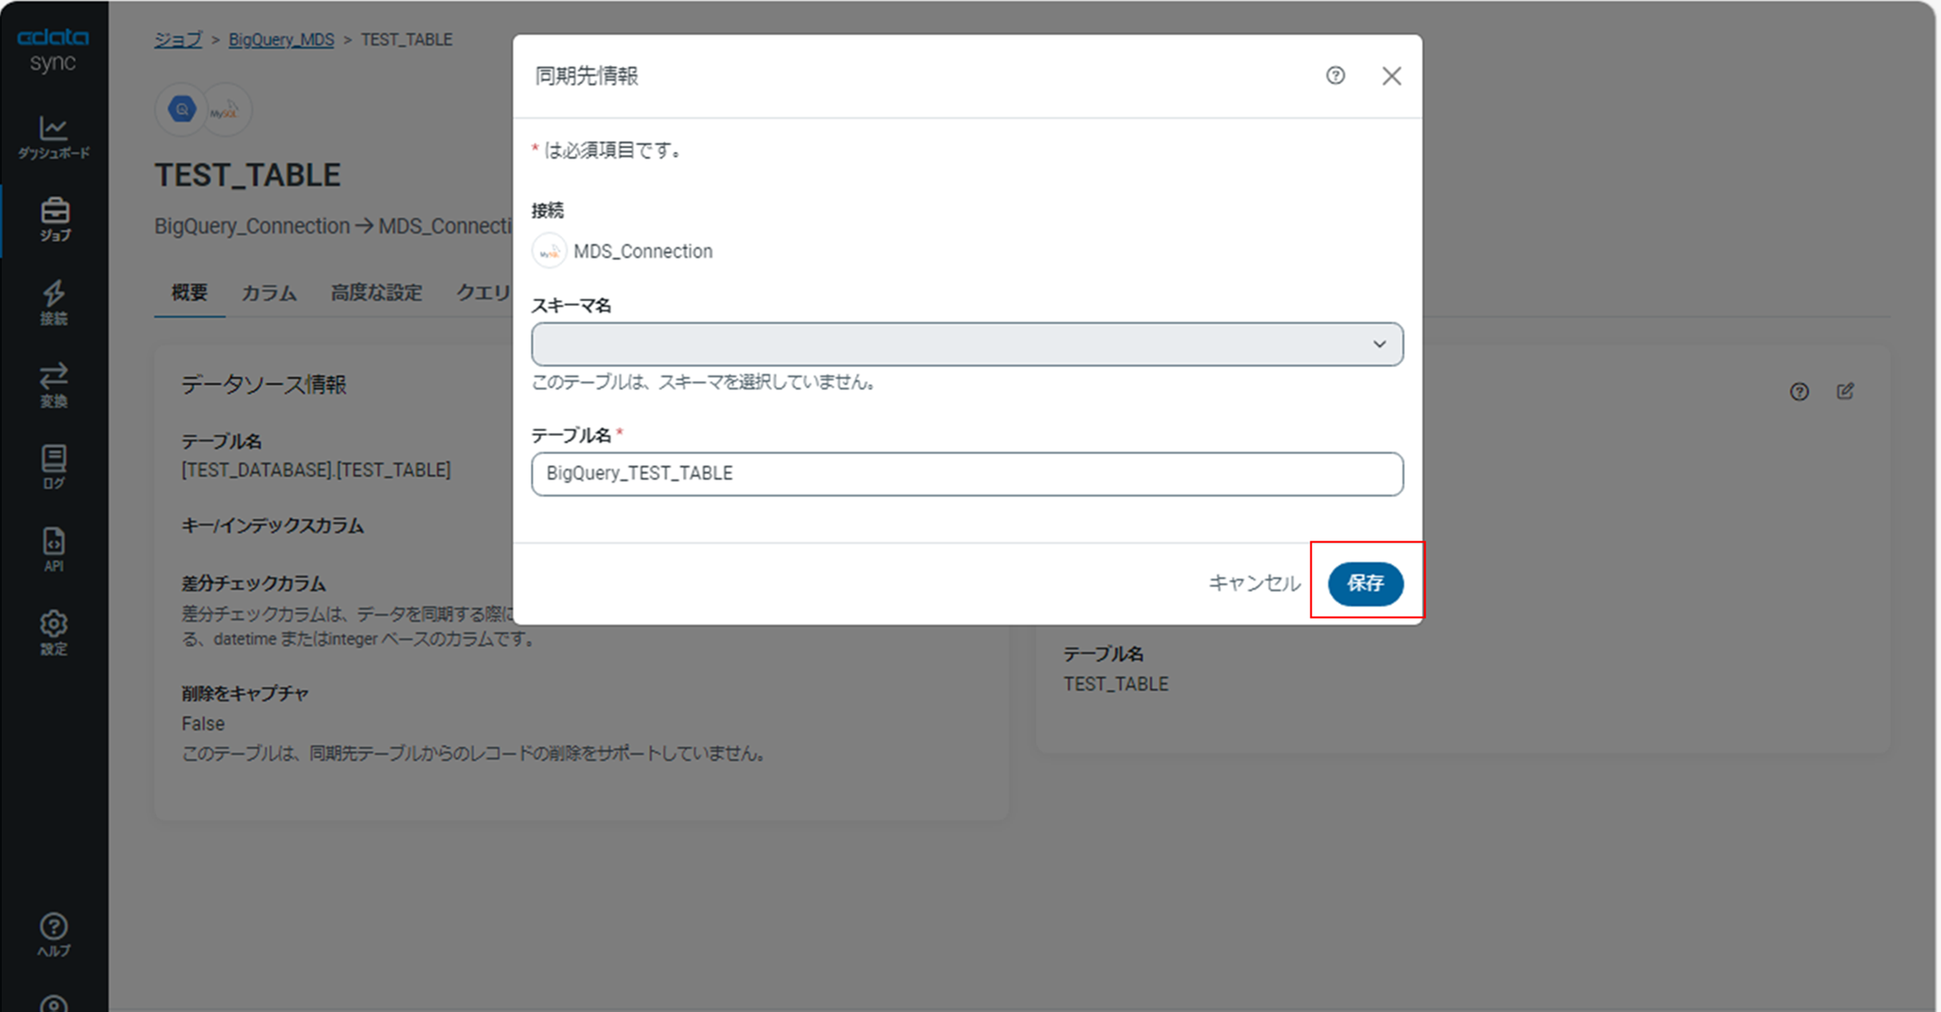This screenshot has height=1012, width=1941.
Task: Click the MDS_Connection connection name
Action: point(643,251)
